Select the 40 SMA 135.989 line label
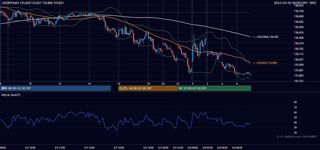Image resolution: width=320 pixels, height=150 pixels. point(265,63)
